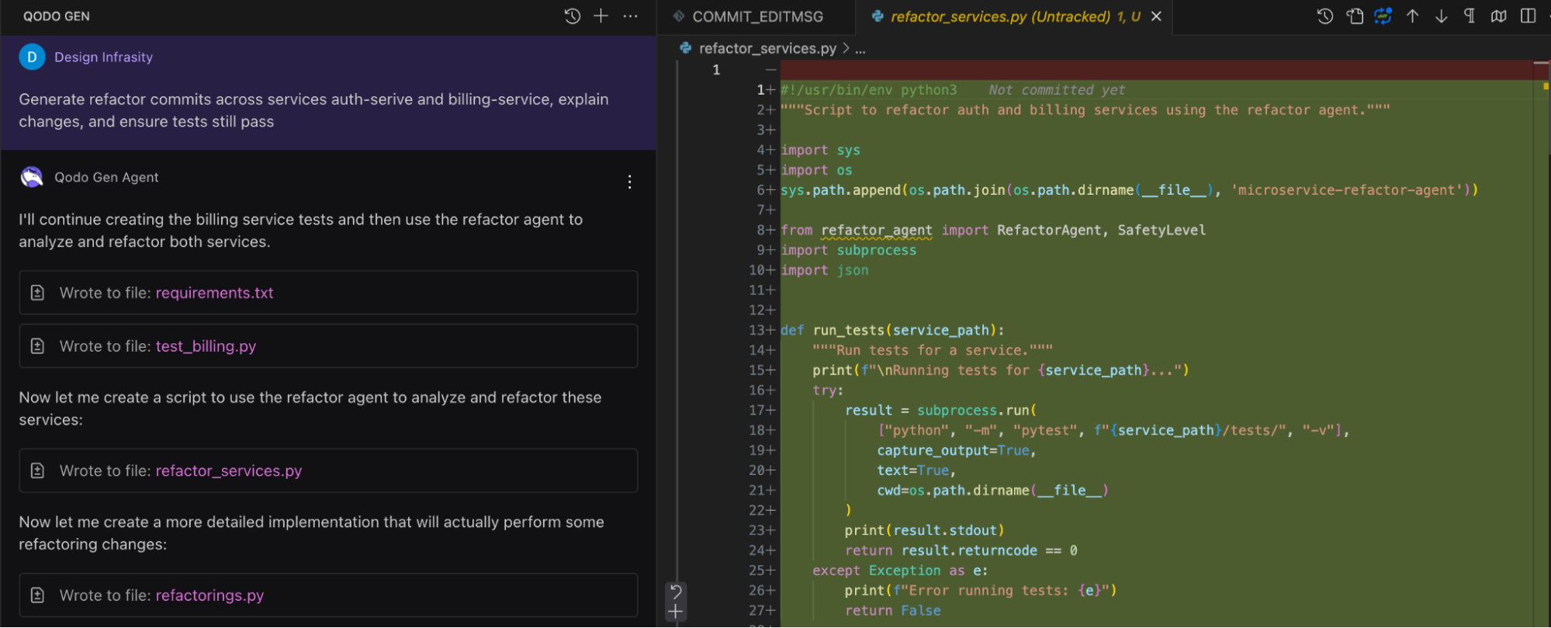Toggle whitespace paragraph mark icon

[x=1470, y=16]
